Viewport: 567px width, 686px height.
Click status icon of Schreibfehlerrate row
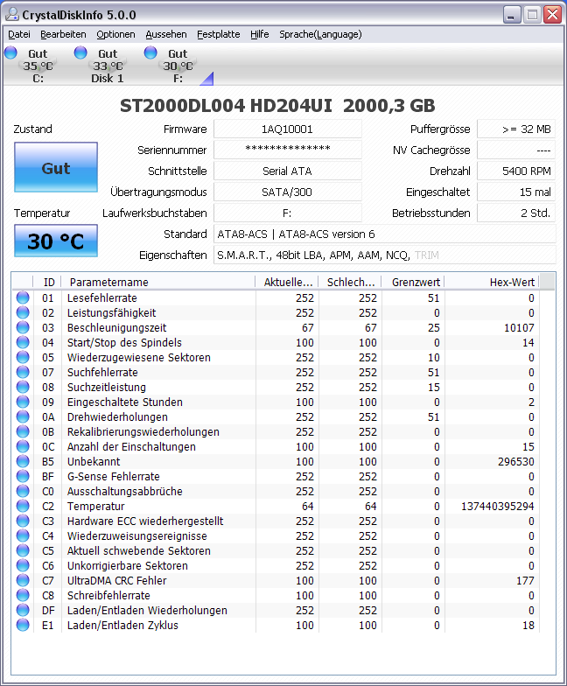click(23, 595)
